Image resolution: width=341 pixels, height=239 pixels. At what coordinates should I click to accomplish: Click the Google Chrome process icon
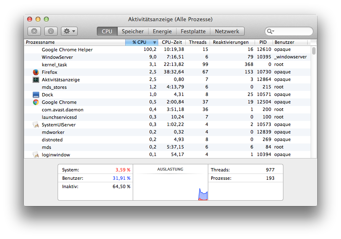35,102
